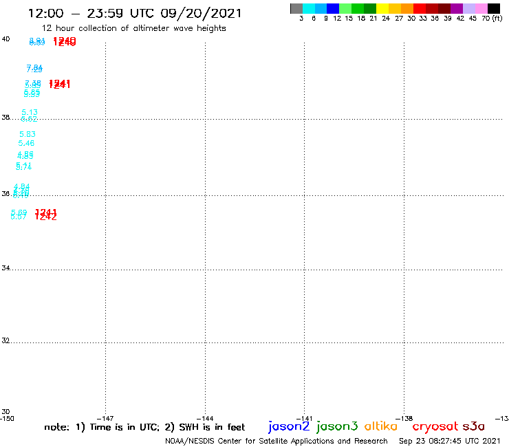
Task: Click the gray swatch in the color scale
Action: (x=296, y=8)
